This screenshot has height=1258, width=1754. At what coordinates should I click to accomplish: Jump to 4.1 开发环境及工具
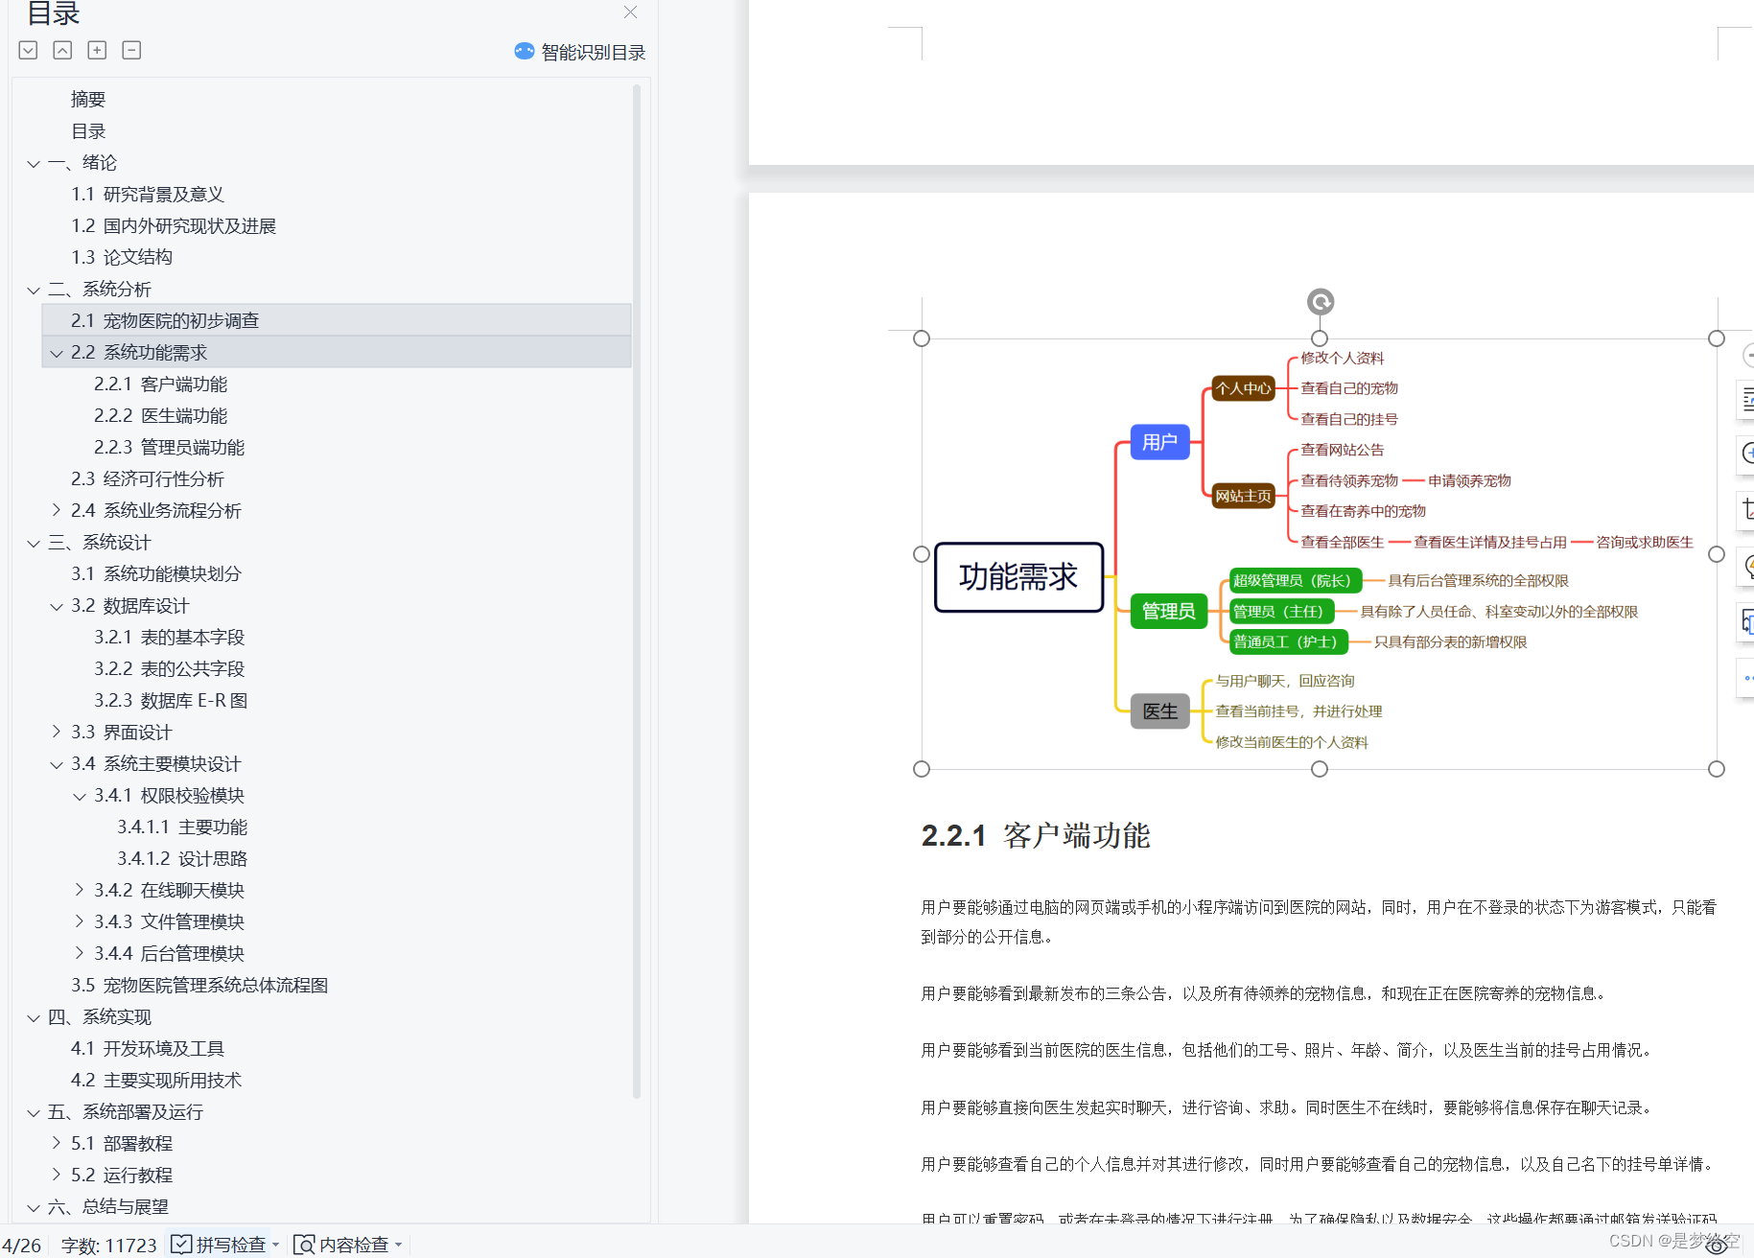(x=148, y=1048)
